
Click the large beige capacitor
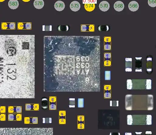(139, 102)
